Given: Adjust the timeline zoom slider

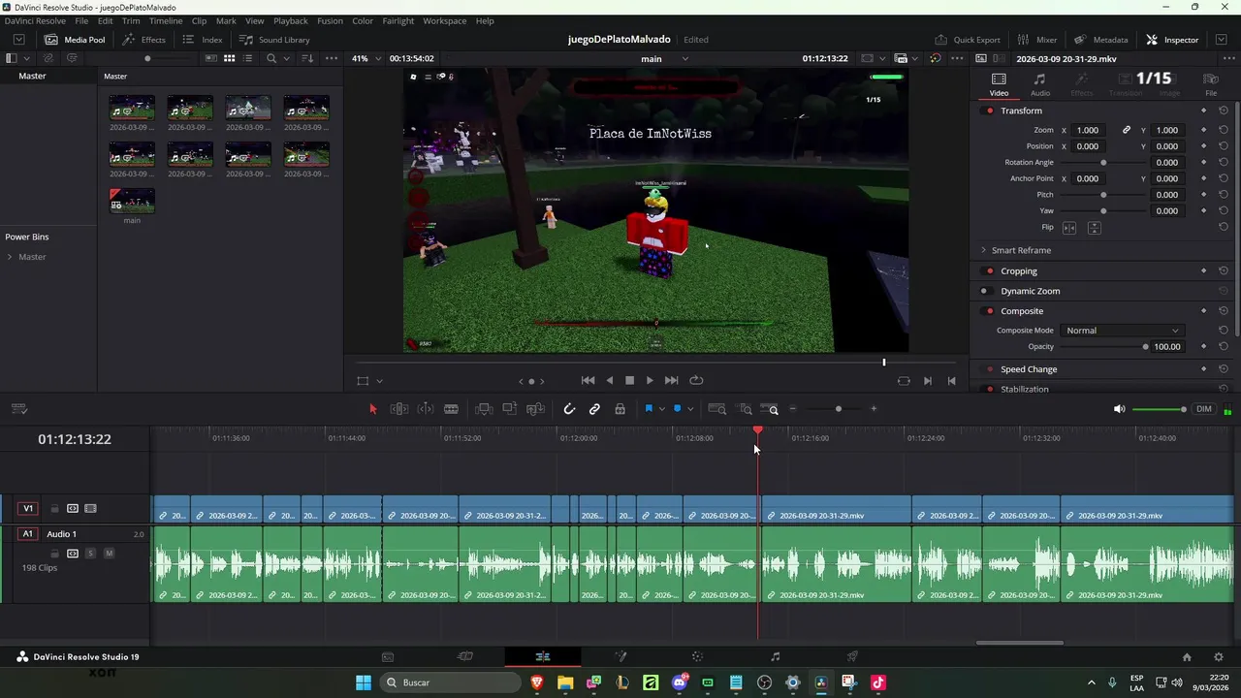Looking at the screenshot, I should pos(839,409).
